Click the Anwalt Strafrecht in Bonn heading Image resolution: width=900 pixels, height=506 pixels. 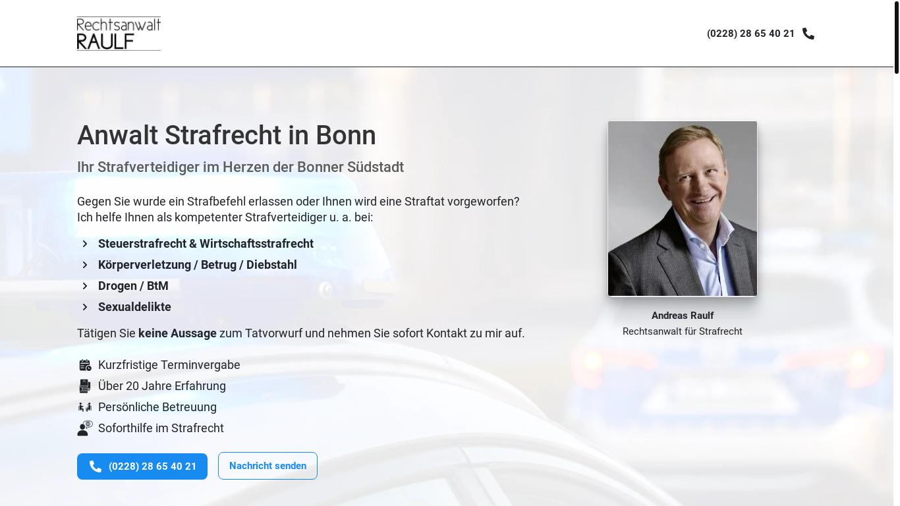click(227, 136)
